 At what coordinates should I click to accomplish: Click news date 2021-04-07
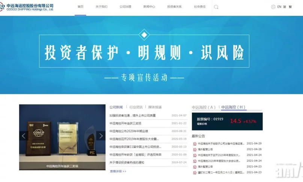point(179,115)
